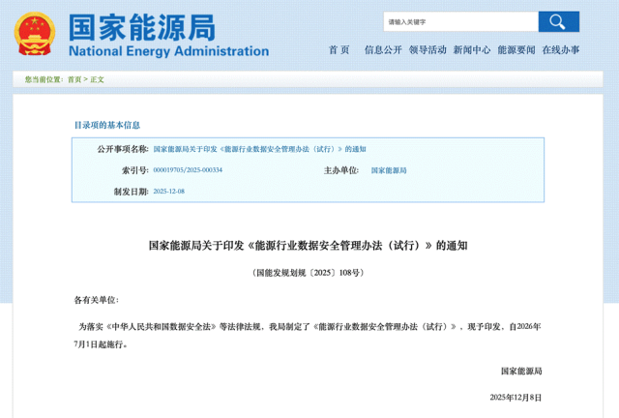Click the national emblem logo
The image size is (619, 418).
pos(35,34)
